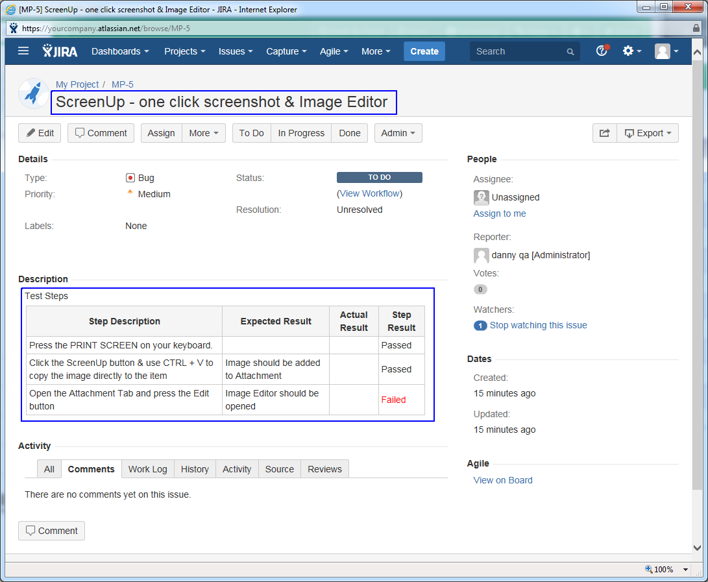Click the search magnifier icon
This screenshot has height=582, width=708.
[x=570, y=51]
